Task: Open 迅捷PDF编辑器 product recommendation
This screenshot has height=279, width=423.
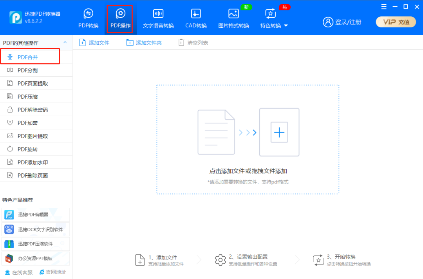Action: [x=36, y=214]
